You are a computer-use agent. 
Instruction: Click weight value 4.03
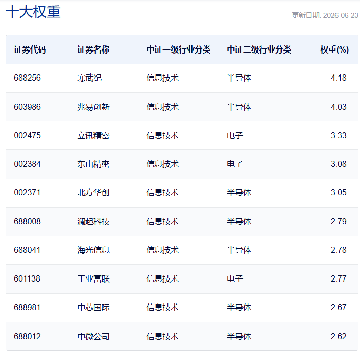339,107
